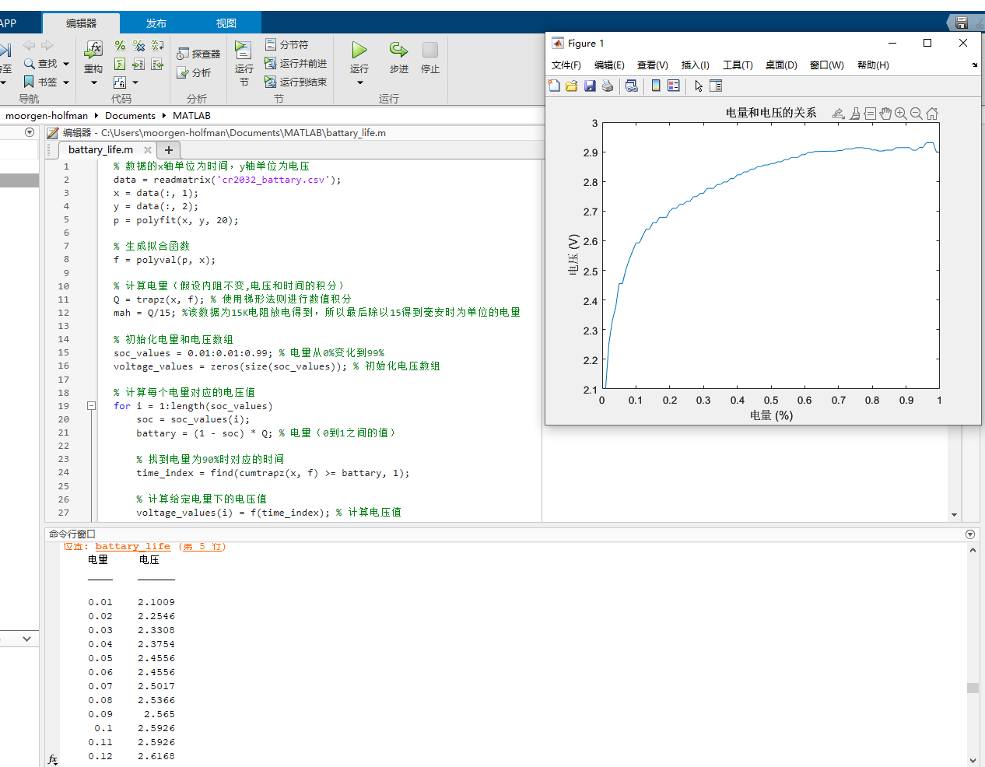The height and width of the screenshot is (767, 985).
Task: Click the editor scroll down arrow
Action: (955, 514)
